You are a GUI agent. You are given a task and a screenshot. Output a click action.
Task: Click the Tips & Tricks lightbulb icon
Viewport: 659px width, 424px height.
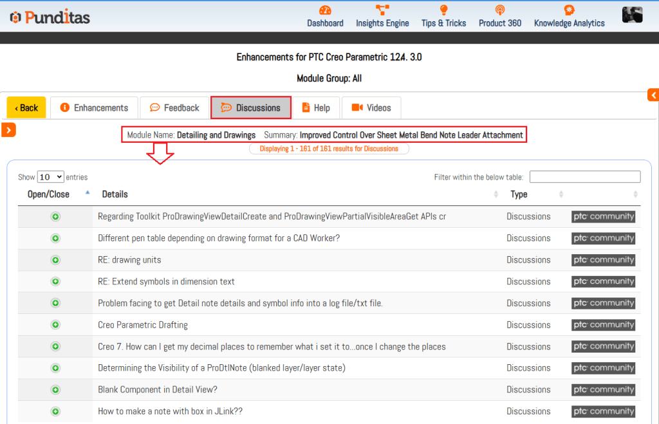[443, 10]
